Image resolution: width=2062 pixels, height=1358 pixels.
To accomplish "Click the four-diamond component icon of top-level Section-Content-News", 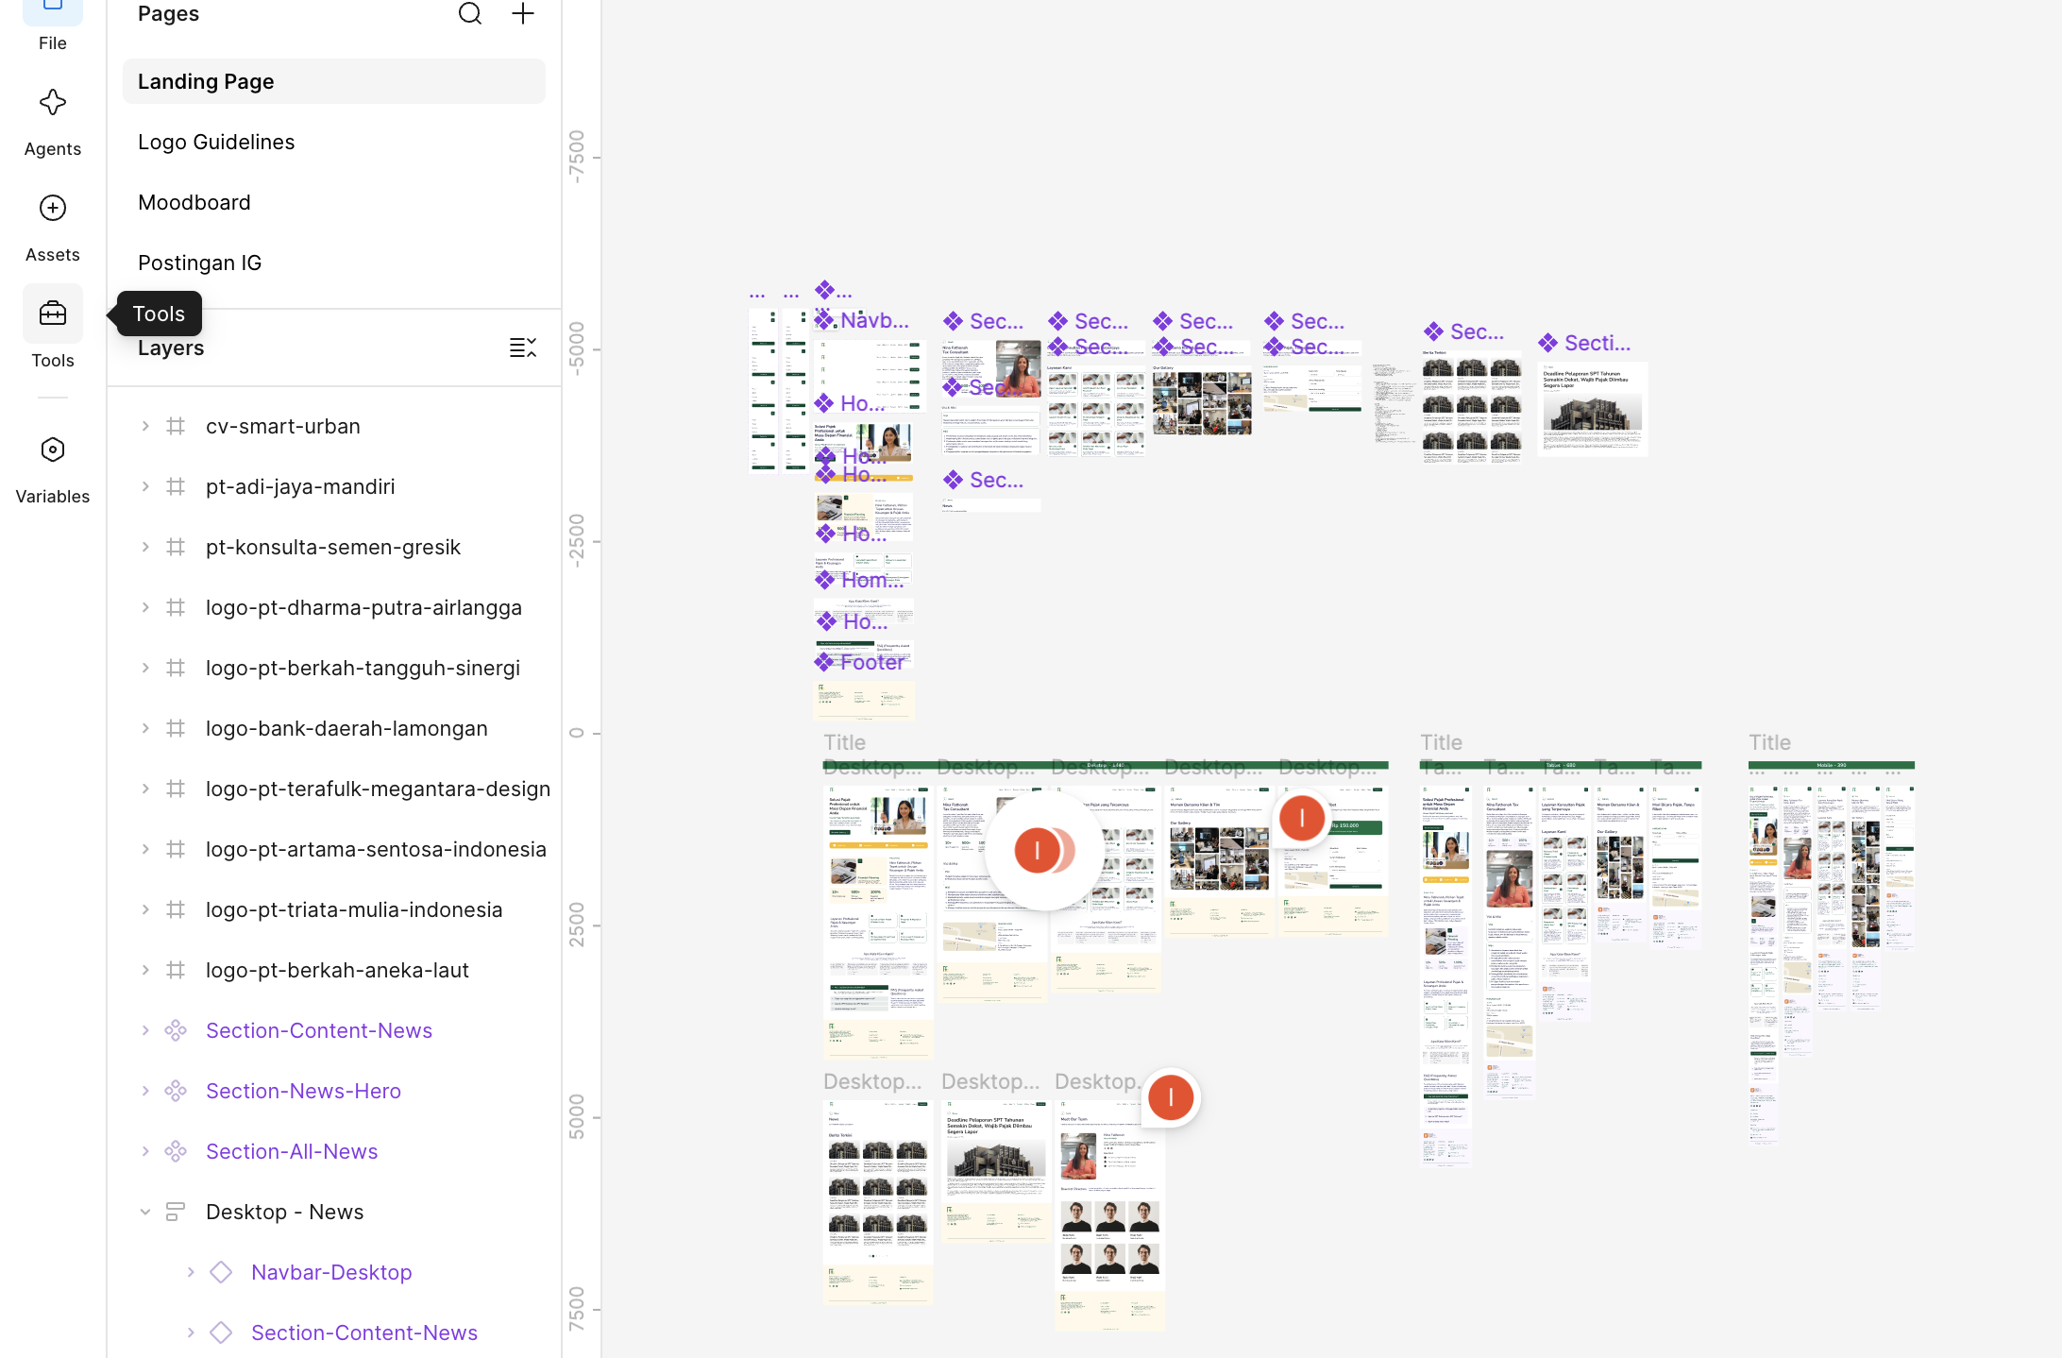I will click(x=176, y=1031).
